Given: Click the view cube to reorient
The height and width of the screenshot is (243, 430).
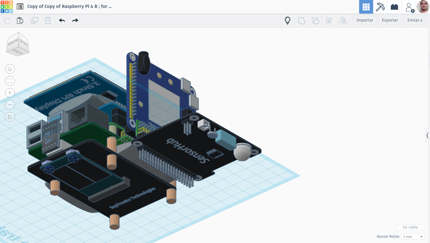Looking at the screenshot, I should [18, 44].
